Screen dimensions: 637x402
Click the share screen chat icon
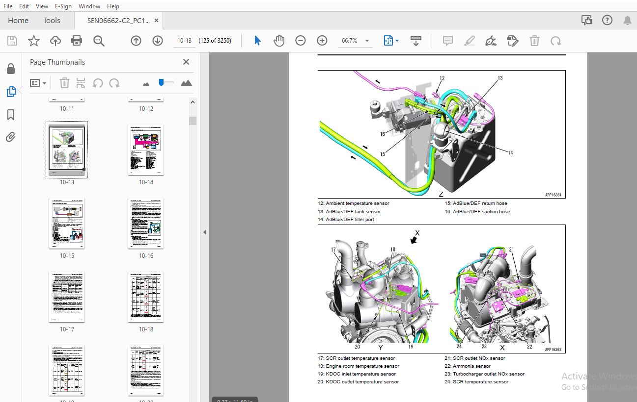click(x=586, y=20)
